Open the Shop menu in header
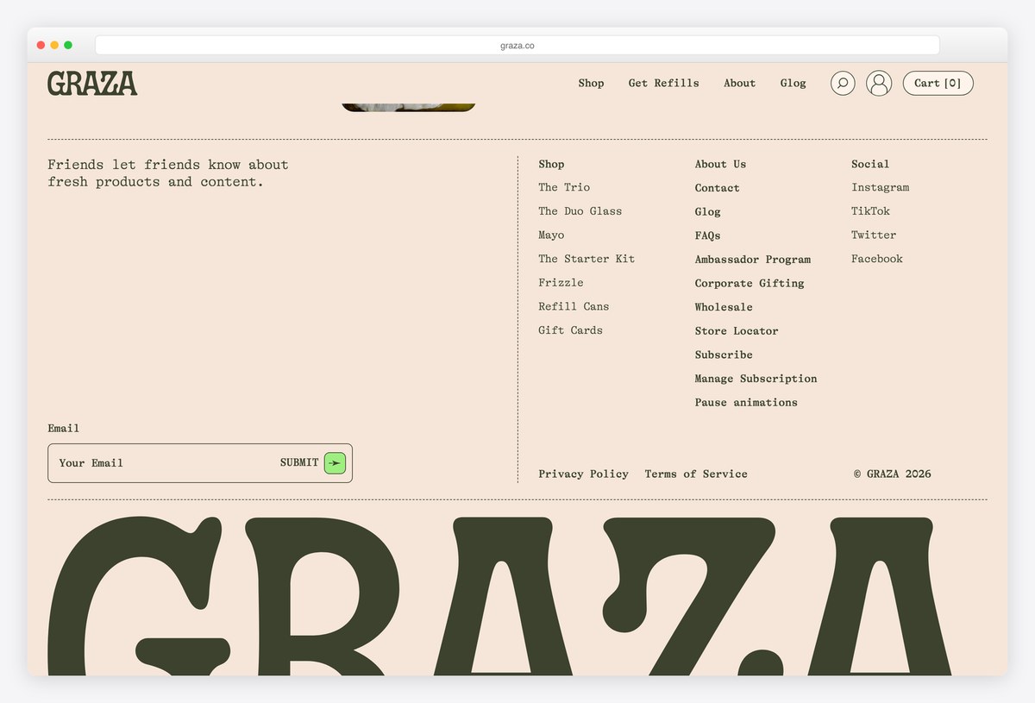The width and height of the screenshot is (1035, 703). (x=591, y=83)
